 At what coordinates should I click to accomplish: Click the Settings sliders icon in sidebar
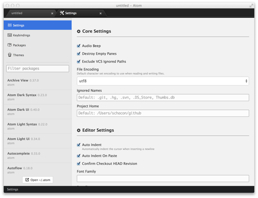tap(10, 25)
